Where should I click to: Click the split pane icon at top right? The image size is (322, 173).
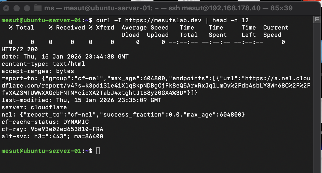tap(317, 20)
